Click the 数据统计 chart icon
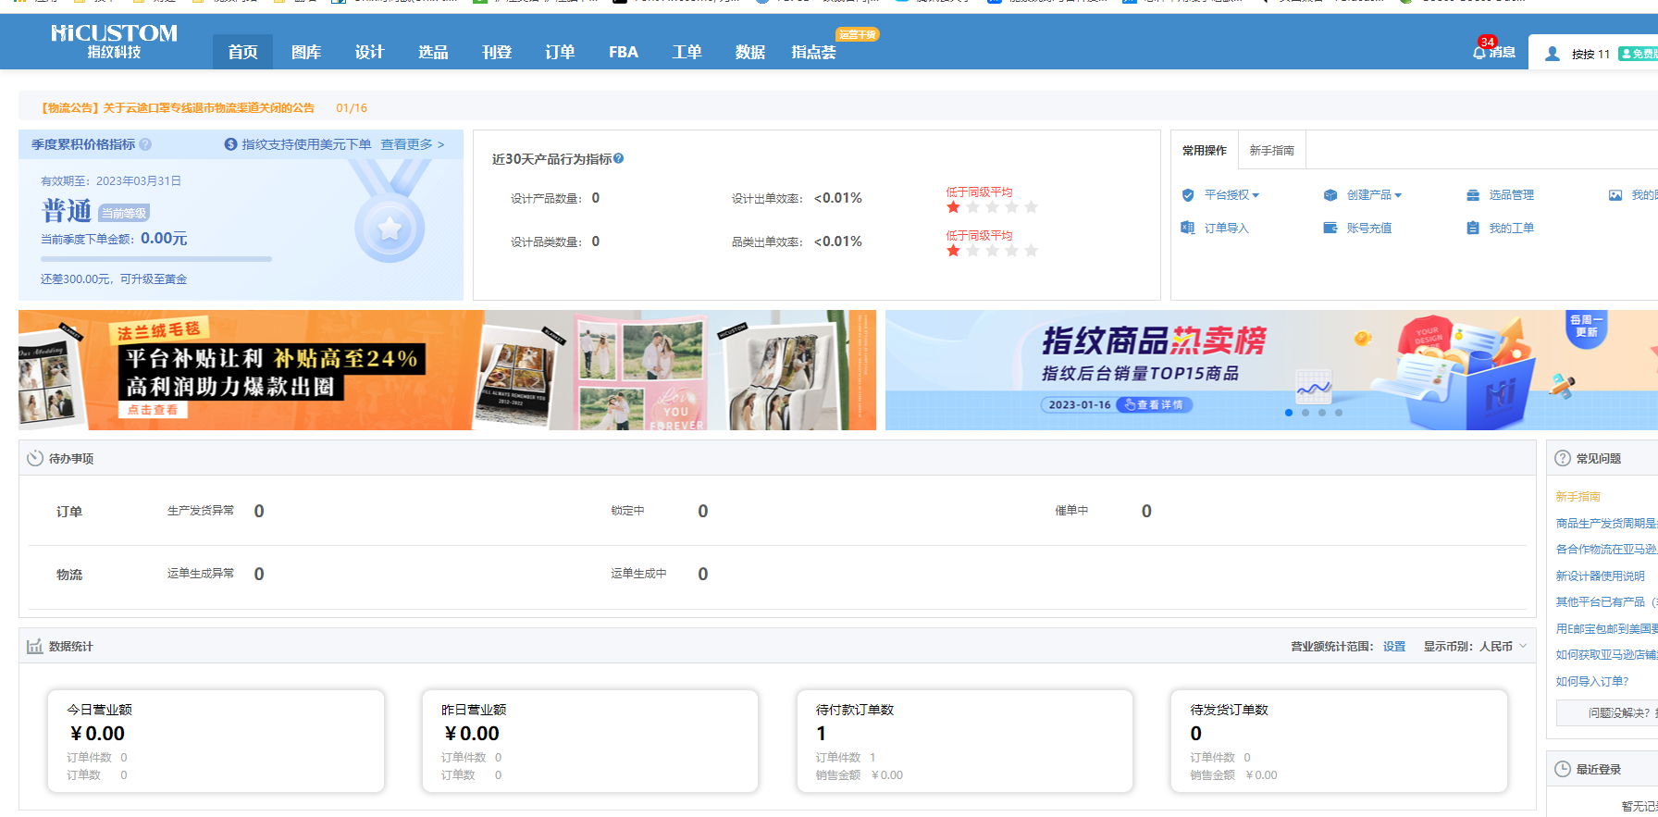 pos(35,646)
